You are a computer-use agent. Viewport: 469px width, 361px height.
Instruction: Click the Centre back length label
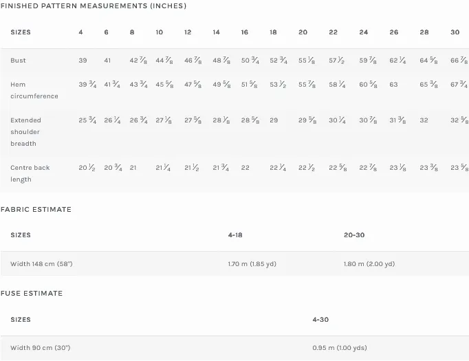[30, 173]
